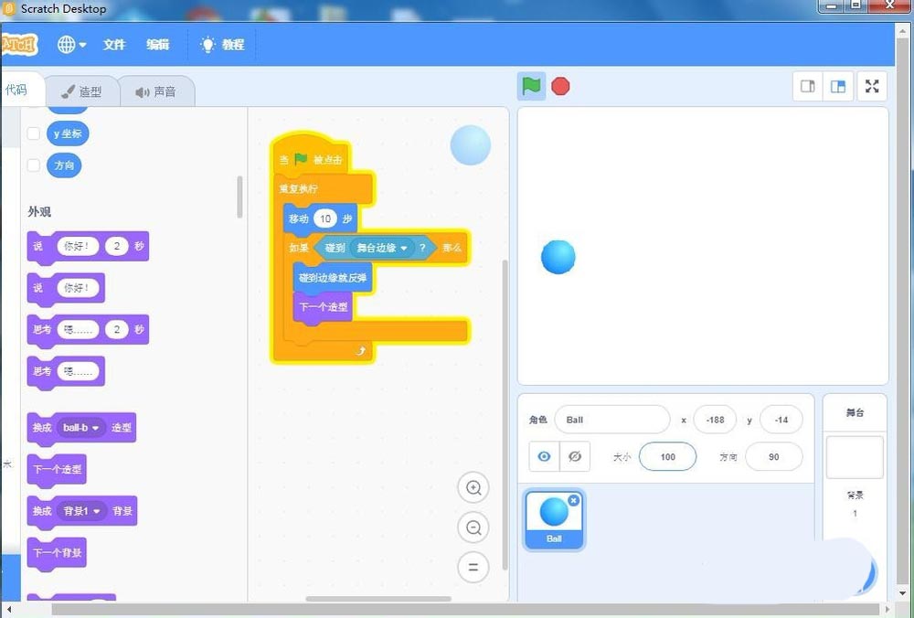Click the 重复执行 forever block

click(299, 188)
